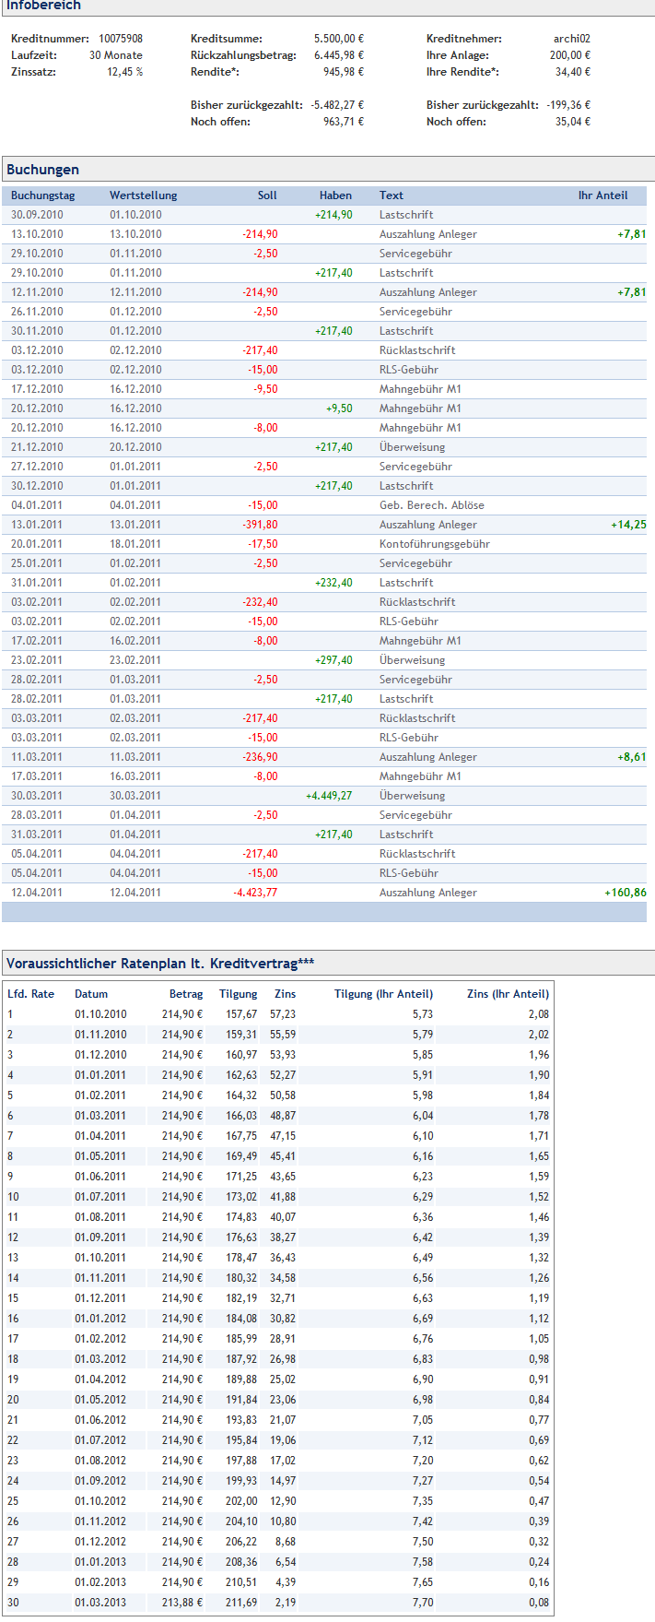Click the Voraussichtlicher Ratenplan section heading

tap(159, 964)
